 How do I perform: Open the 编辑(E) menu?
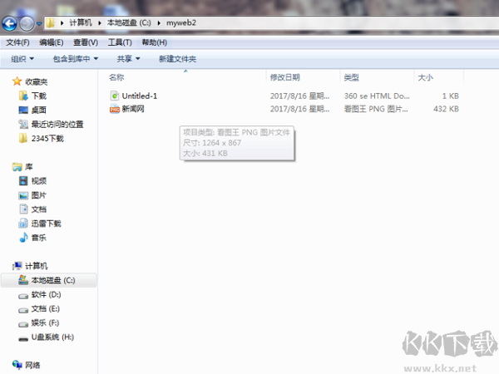coord(52,42)
